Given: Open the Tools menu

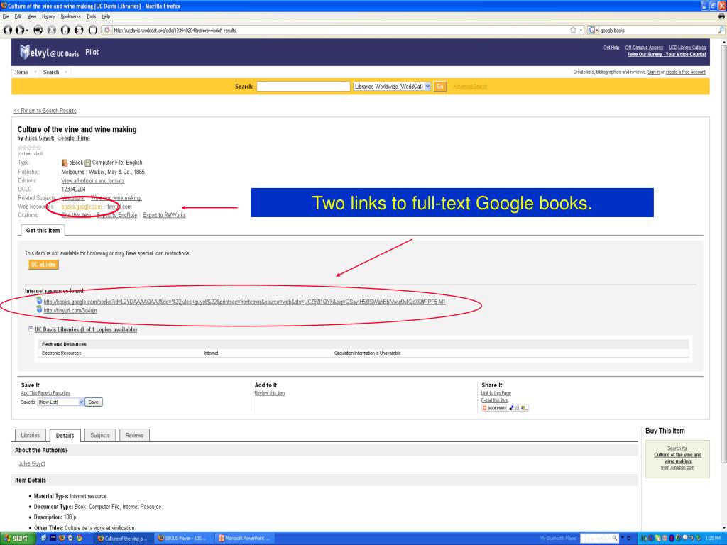Looking at the screenshot, I should (x=92, y=17).
